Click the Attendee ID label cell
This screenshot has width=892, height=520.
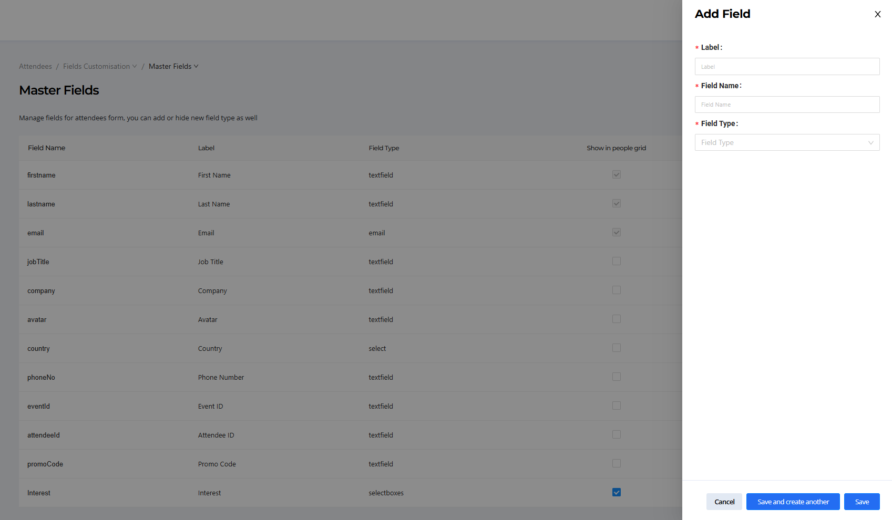coord(216,435)
